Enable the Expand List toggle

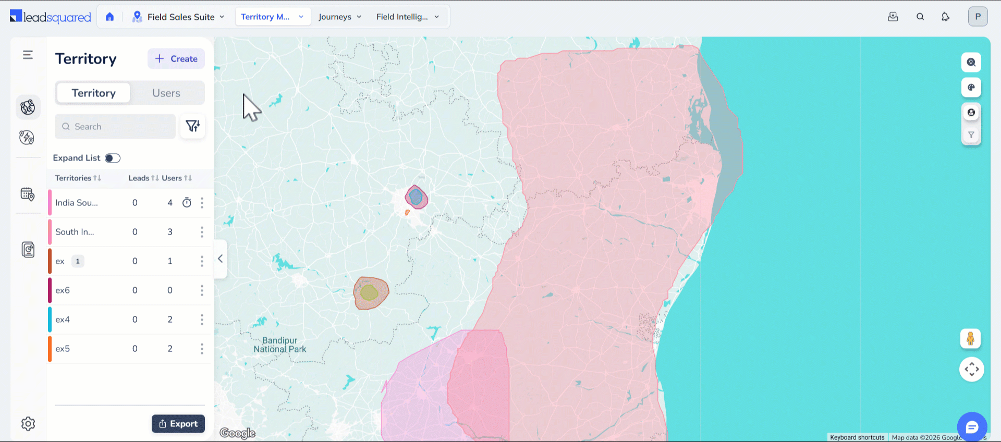tap(112, 158)
